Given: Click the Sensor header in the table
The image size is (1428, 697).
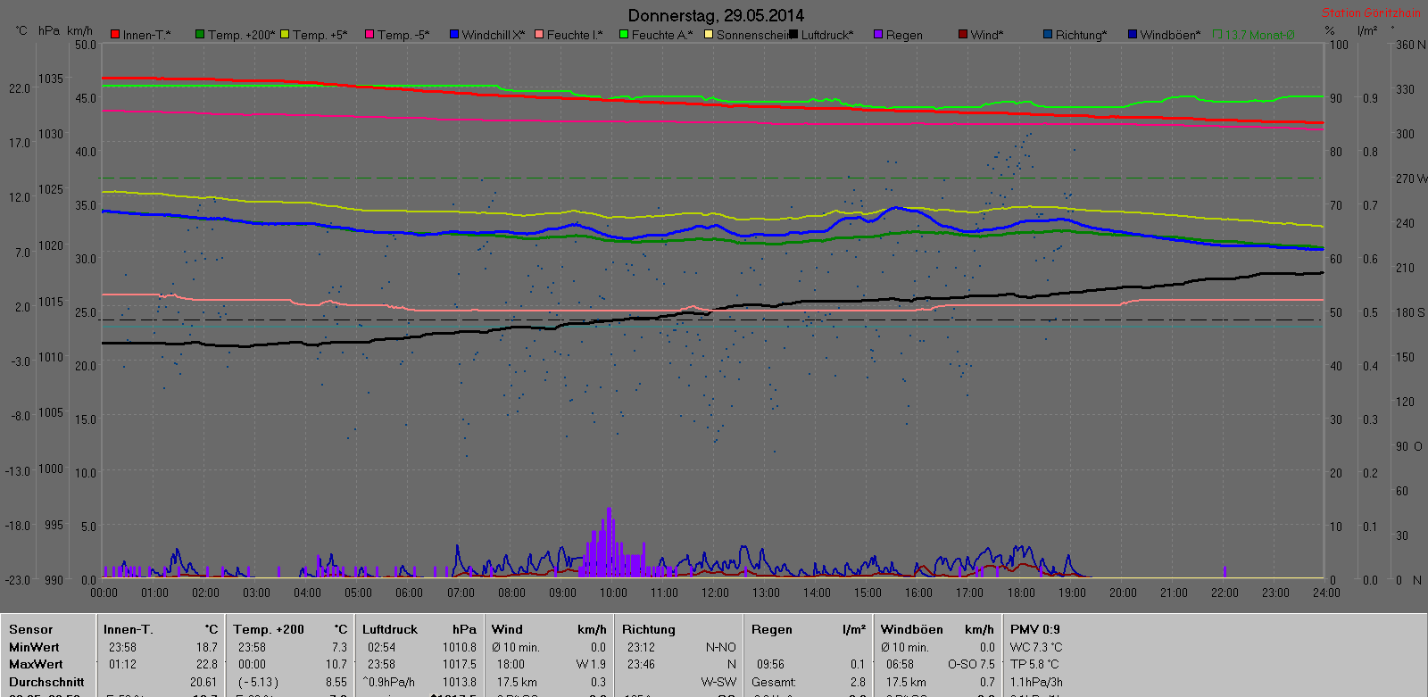Looking at the screenshot, I should point(31,629).
